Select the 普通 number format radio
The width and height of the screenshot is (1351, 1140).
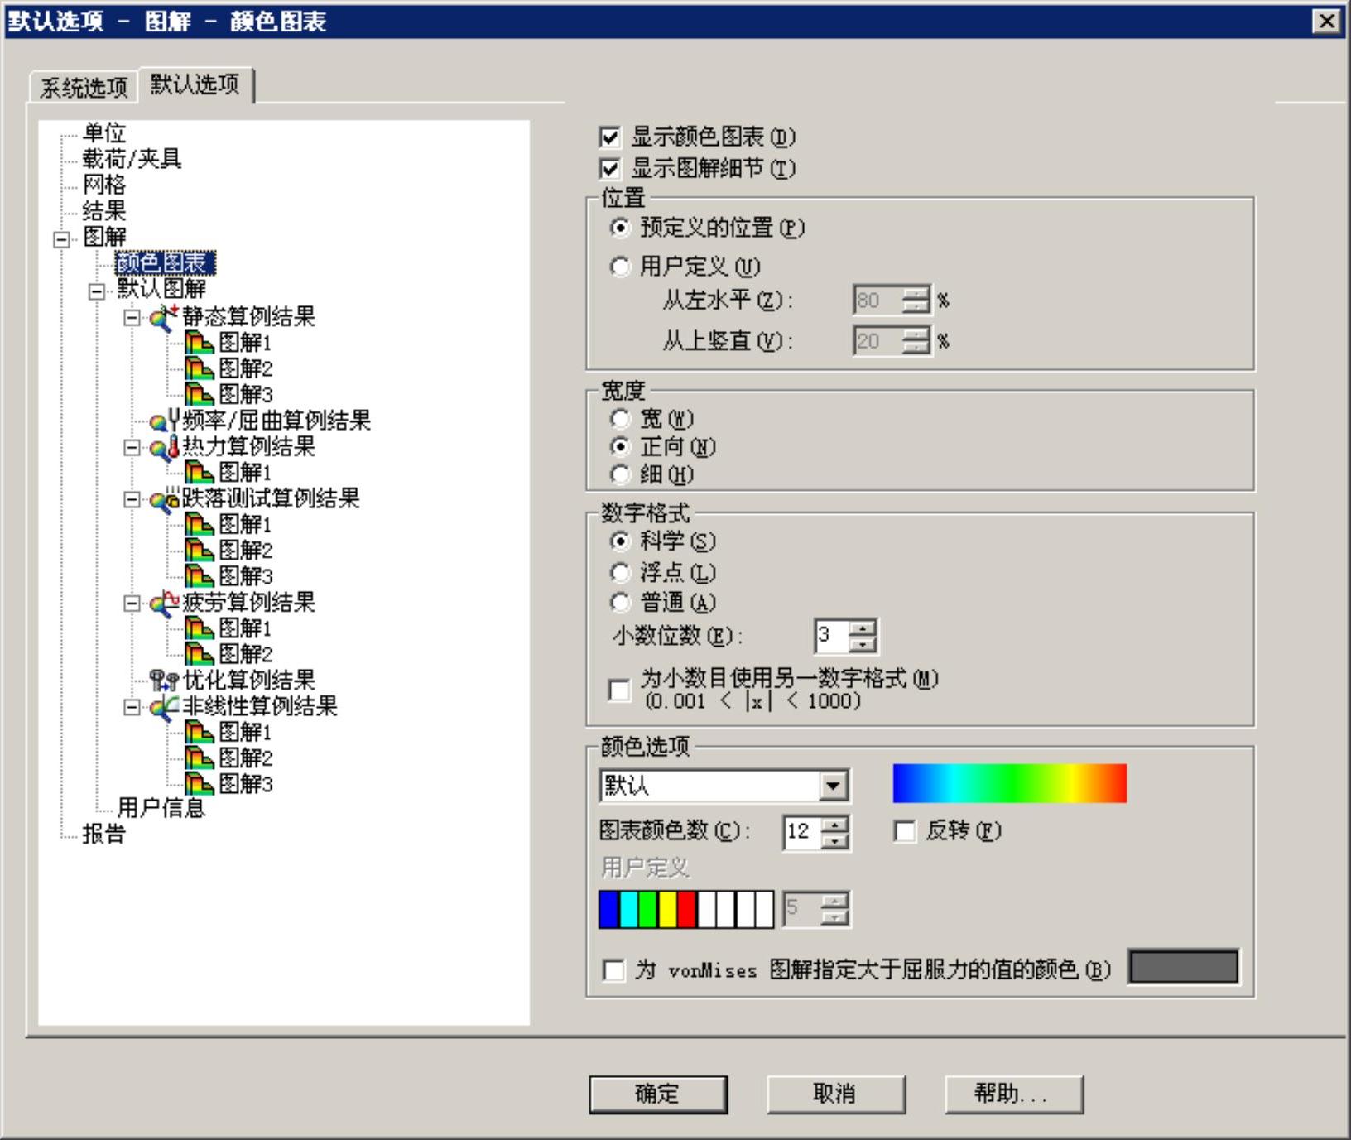(619, 603)
